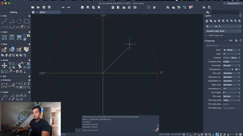Screen dimensions: 243x136
Task: Collapse the Hatch section
Action: pyautogui.click(x=2, y=32)
